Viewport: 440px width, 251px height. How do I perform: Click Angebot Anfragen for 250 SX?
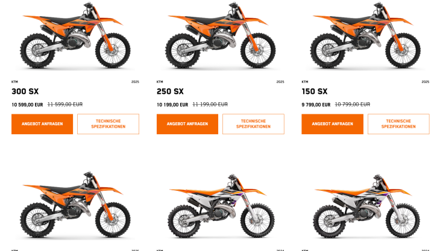click(x=187, y=124)
